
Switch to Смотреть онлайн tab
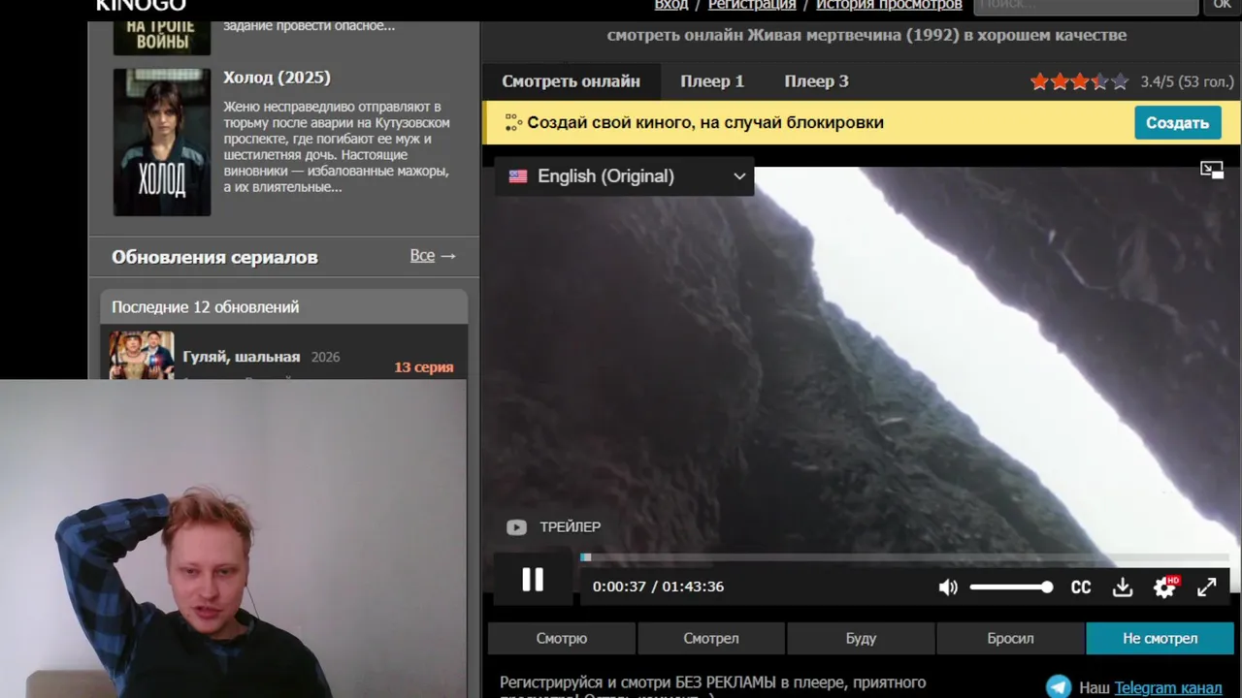[571, 81]
